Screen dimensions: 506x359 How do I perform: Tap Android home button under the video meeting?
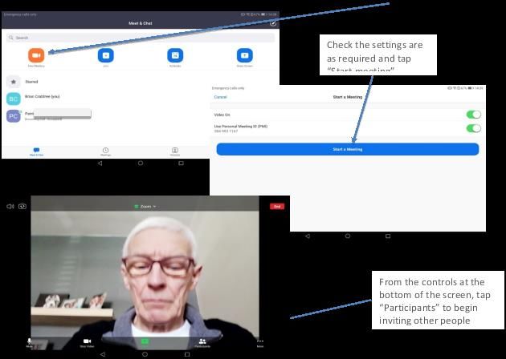click(x=145, y=354)
